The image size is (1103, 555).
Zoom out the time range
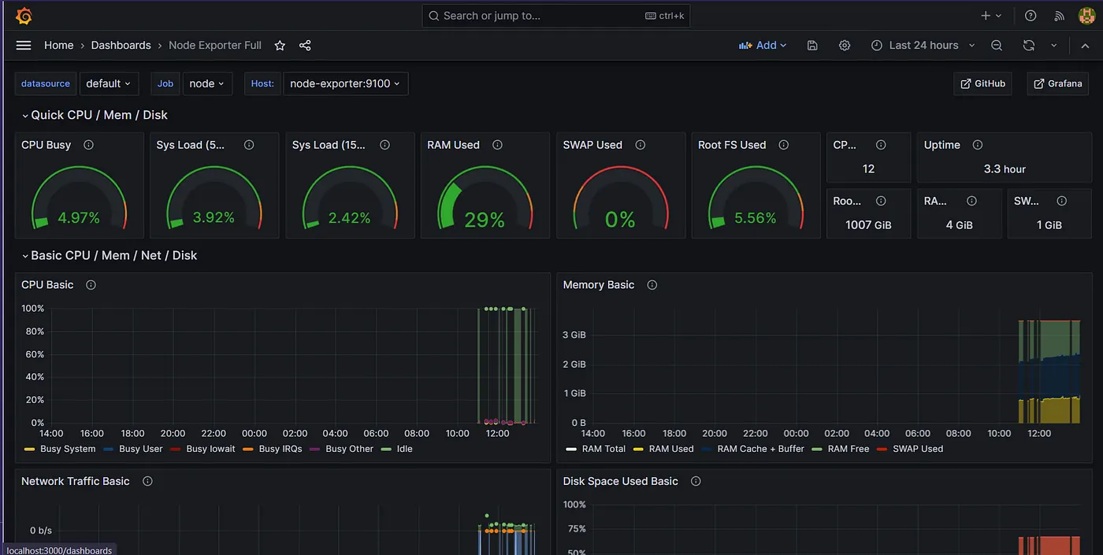coord(997,46)
